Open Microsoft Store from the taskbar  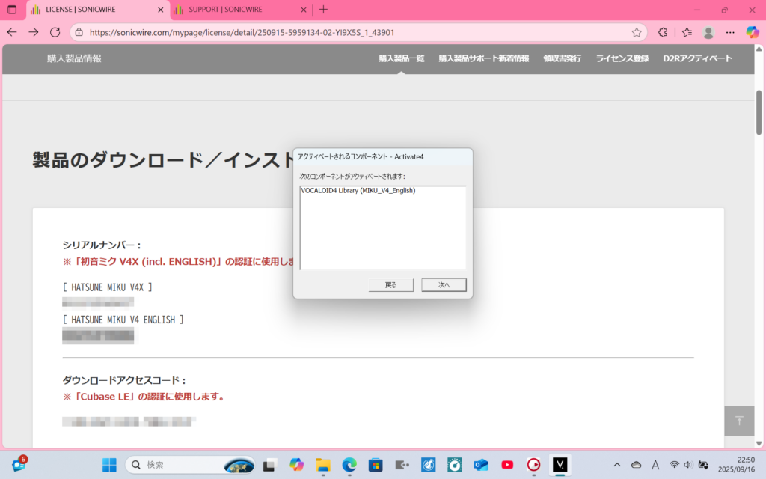click(376, 465)
